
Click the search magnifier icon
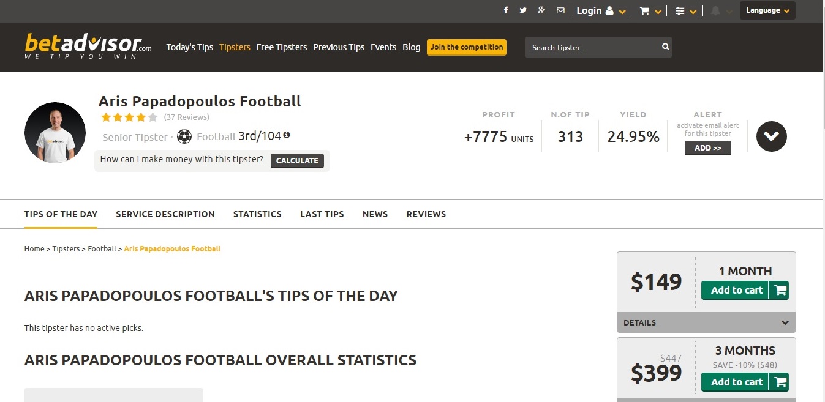665,47
